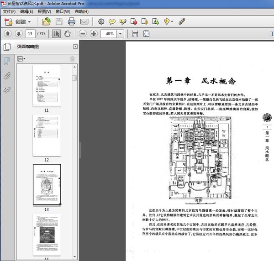Click the page thumbnails panel icon
Image resolution: width=274 pixels, height=261 pixels.
[7, 47]
